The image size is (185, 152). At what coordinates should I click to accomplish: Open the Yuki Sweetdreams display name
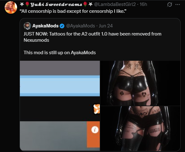(x=56, y=4)
